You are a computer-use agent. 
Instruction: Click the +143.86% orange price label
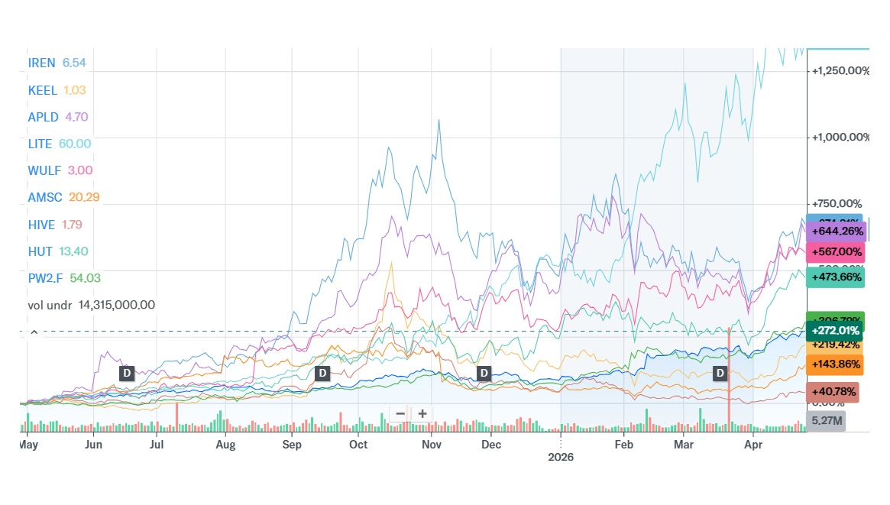[x=834, y=364]
